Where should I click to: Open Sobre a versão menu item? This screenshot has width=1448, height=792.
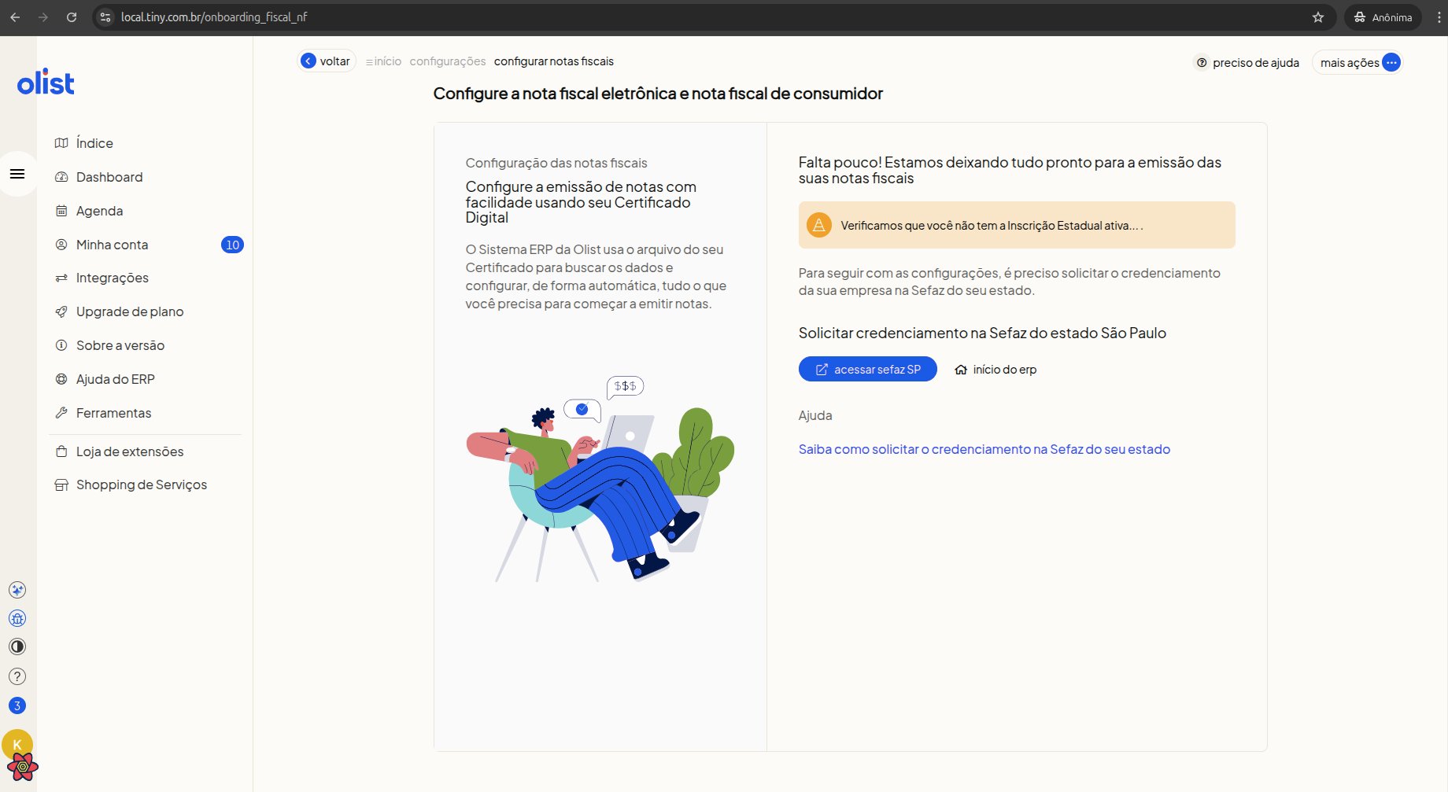click(120, 345)
